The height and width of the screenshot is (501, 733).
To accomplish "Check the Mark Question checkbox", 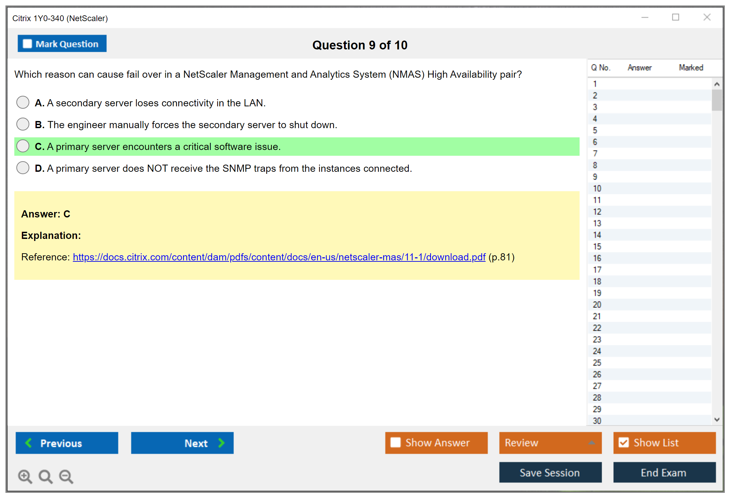I will [x=27, y=44].
